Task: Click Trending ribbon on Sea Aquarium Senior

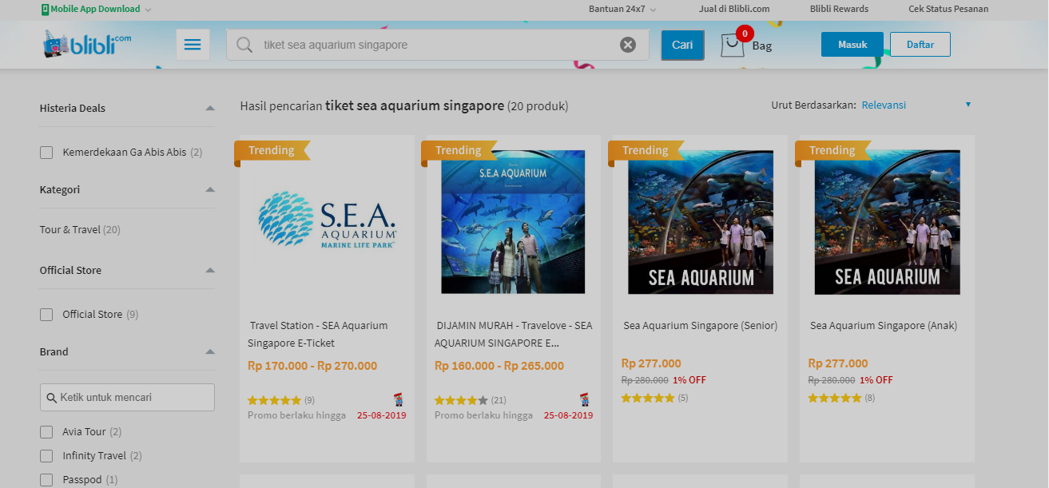Action: pyautogui.click(x=646, y=151)
